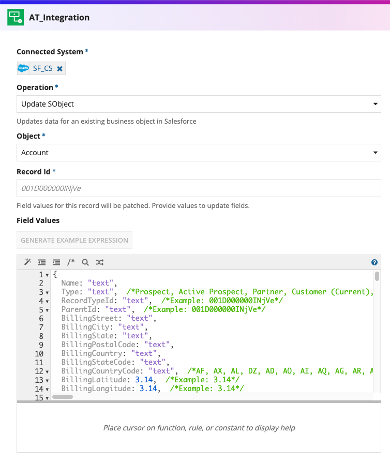Open the Object dropdown showing Account
The width and height of the screenshot is (390, 463).
pyautogui.click(x=199, y=153)
